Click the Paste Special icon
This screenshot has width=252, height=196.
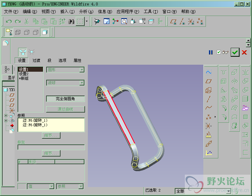tap(53, 21)
